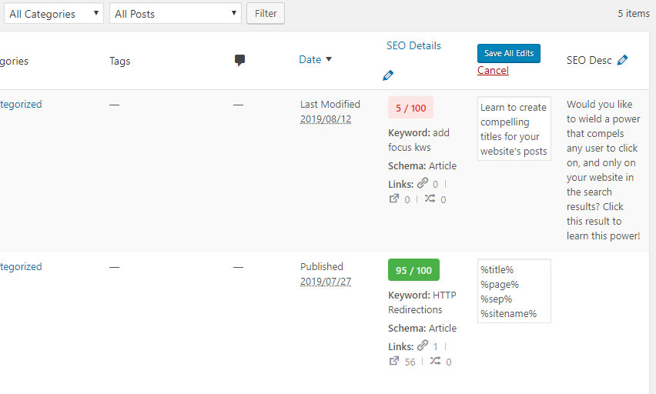
Task: Click the red 5 / 100 score badge
Action: point(410,109)
